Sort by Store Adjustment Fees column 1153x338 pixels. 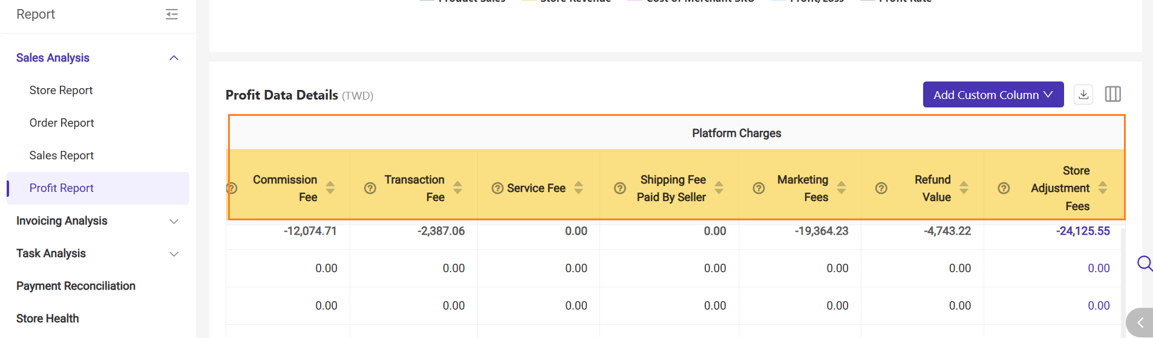[1103, 188]
